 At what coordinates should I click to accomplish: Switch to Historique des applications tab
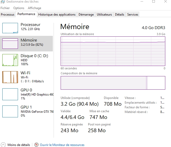click(x=57, y=15)
